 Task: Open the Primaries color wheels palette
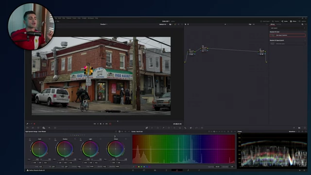click(x=38, y=128)
